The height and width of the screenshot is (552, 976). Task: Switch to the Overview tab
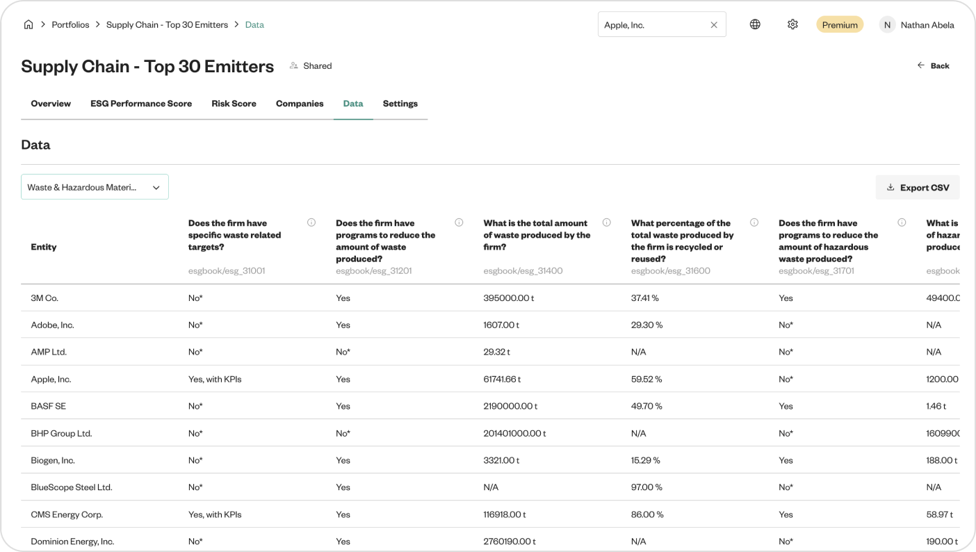click(51, 104)
